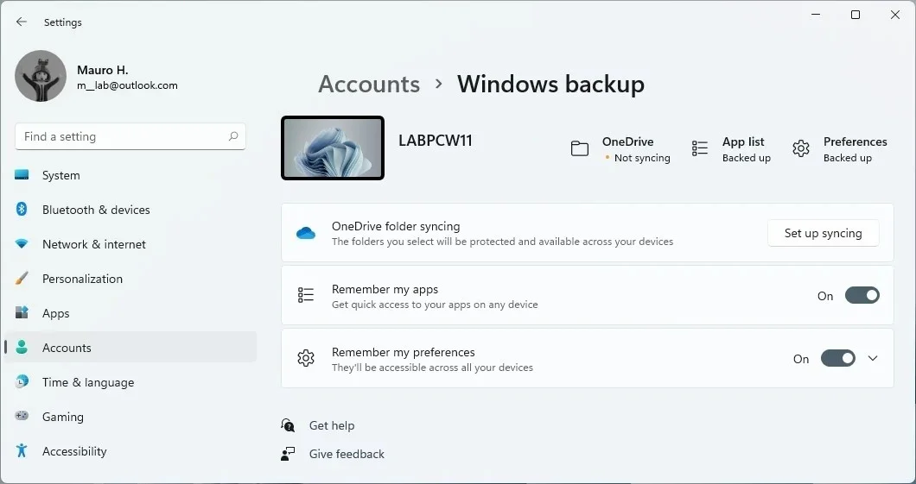916x484 pixels.
Task: Click the LABPCW11 device name
Action: click(x=436, y=141)
